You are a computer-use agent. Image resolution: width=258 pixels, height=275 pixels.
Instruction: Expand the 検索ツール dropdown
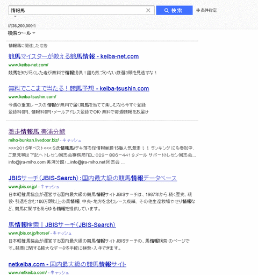click(x=21, y=33)
